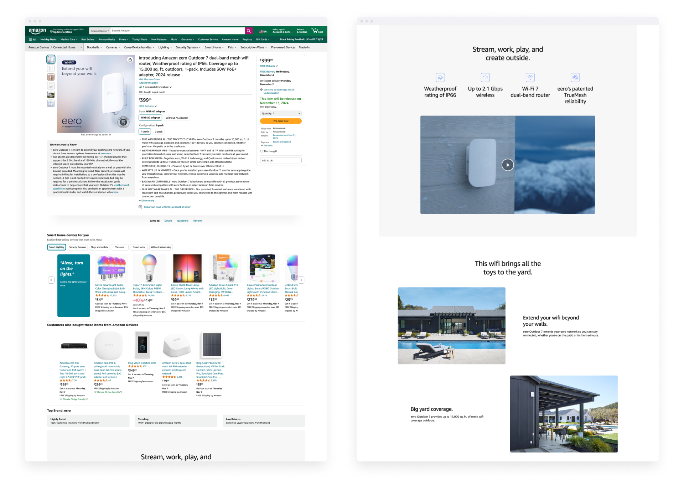The width and height of the screenshot is (684, 486).
Task: Expand Show more under product bullets
Action: point(146,201)
